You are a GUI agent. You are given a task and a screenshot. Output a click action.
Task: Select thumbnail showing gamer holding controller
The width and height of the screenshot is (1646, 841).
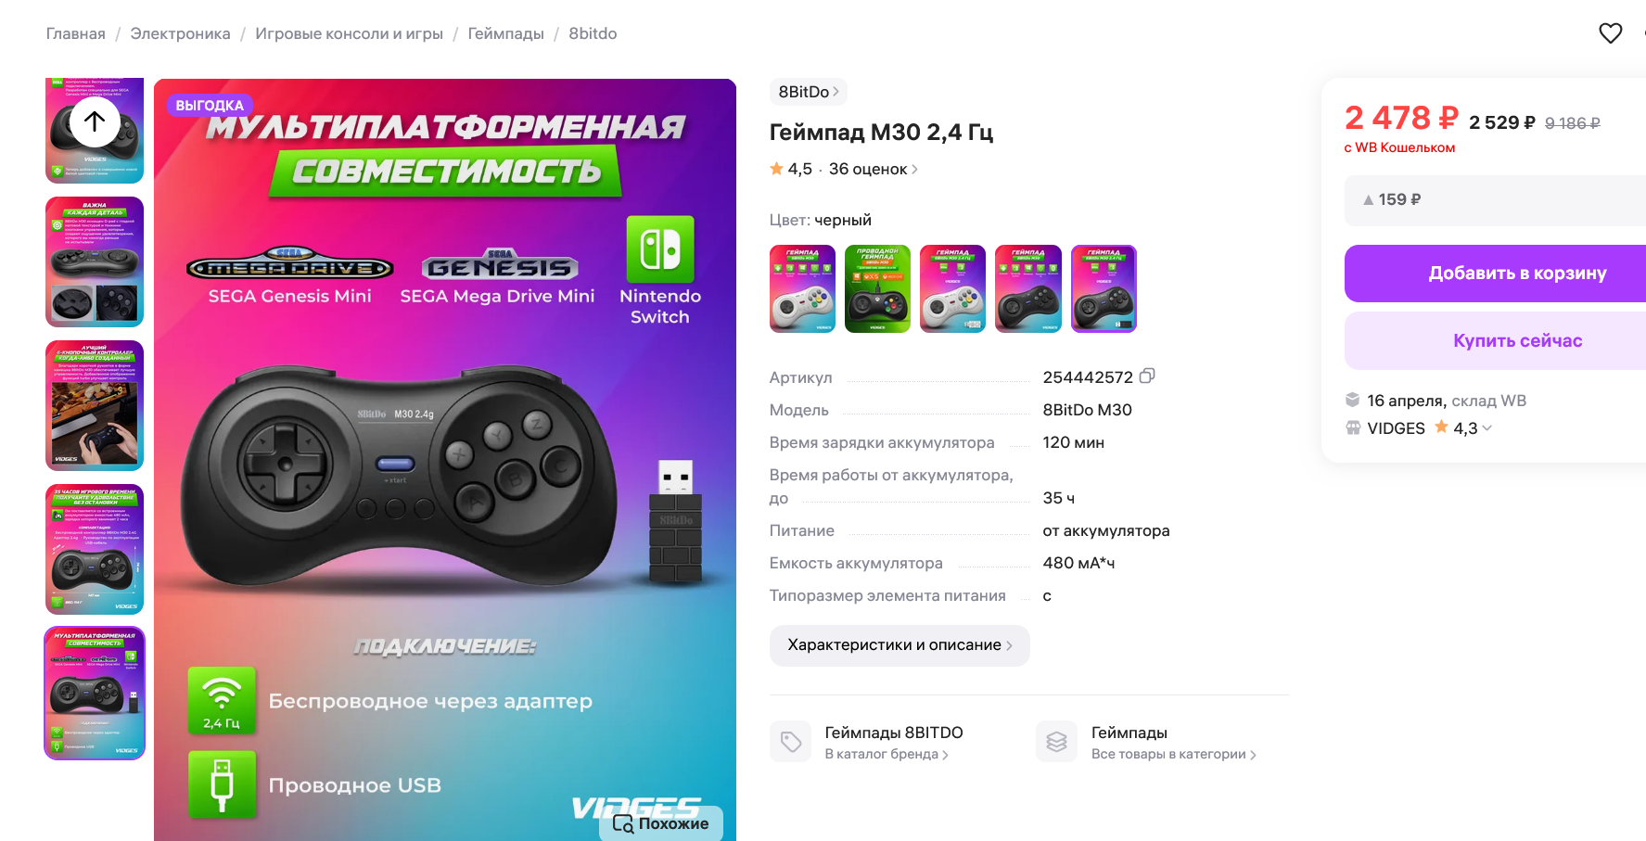pos(95,405)
